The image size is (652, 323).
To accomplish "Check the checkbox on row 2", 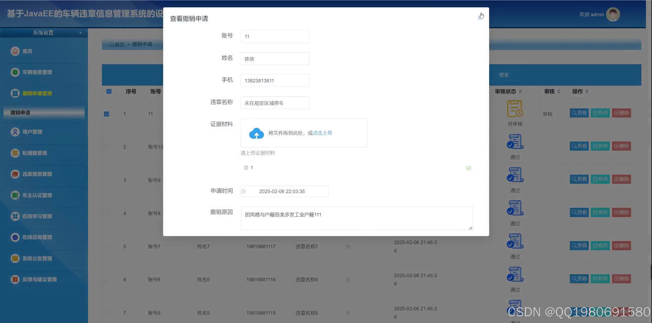I will tap(106, 147).
